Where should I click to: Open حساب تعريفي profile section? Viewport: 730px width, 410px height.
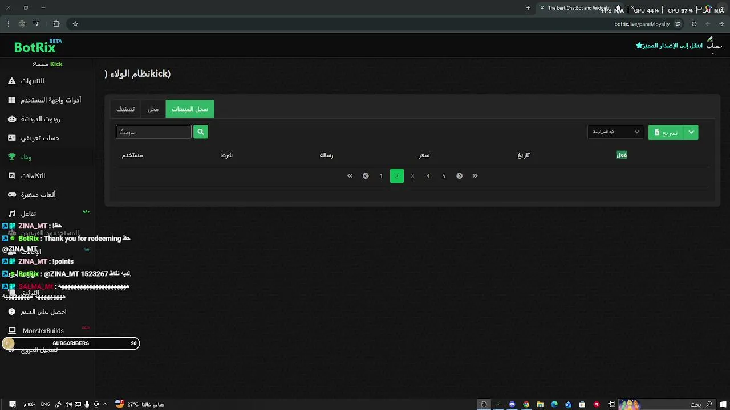pos(40,138)
